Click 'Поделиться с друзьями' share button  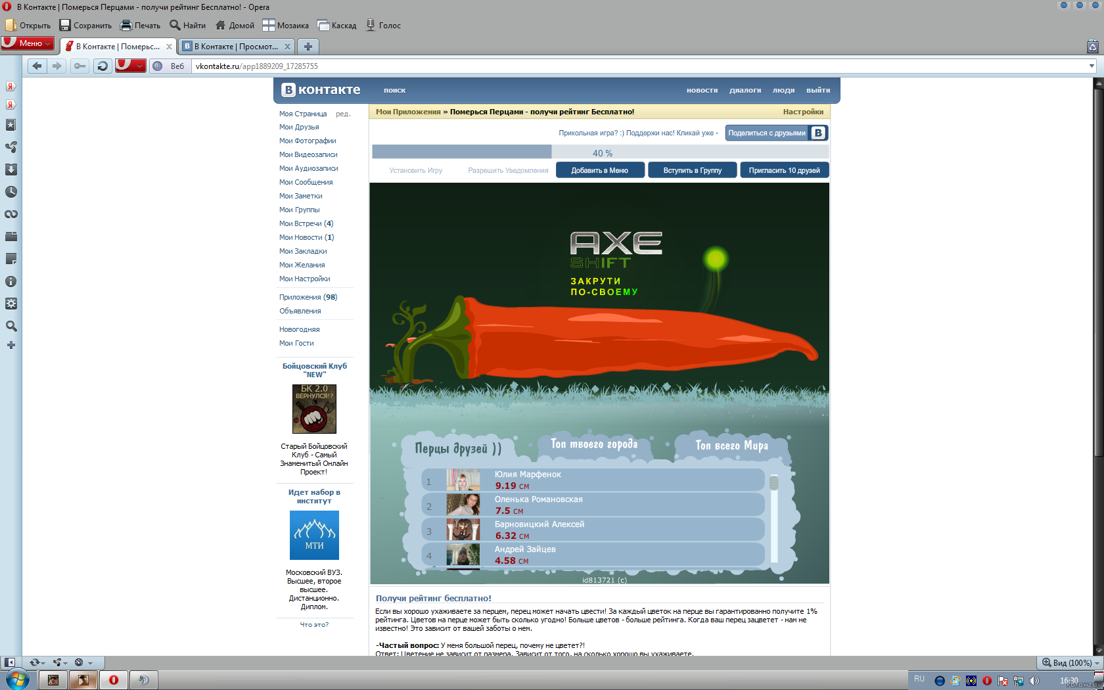776,133
